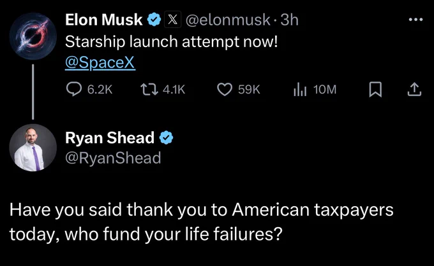Open Elon Musk's profile picture
This screenshot has width=434, height=266.
[x=33, y=36]
